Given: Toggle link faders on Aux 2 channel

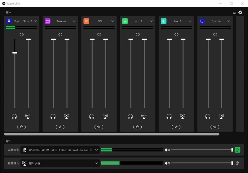Looking at the screenshot, I should pos(176,35).
